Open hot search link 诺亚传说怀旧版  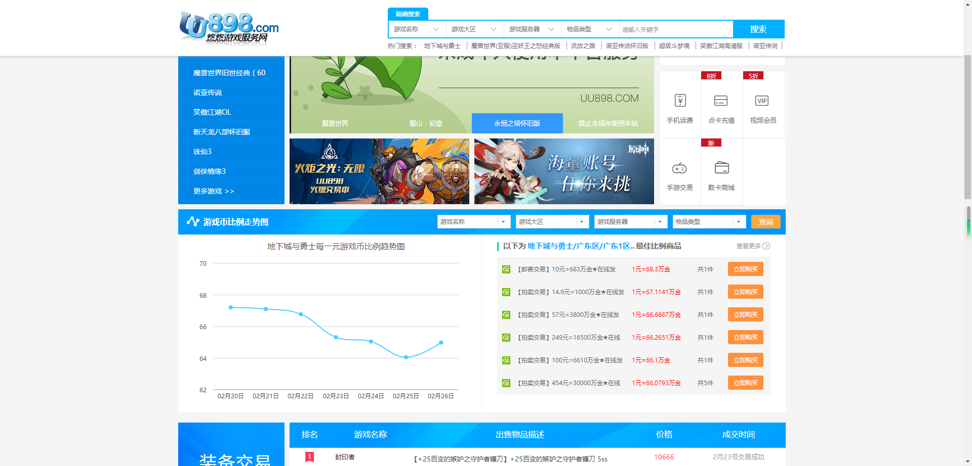pyautogui.click(x=627, y=46)
